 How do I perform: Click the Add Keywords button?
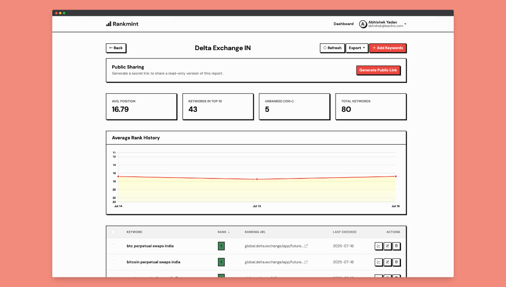[x=388, y=48]
